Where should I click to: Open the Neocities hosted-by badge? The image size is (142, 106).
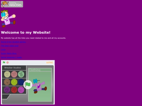pos(12,4)
